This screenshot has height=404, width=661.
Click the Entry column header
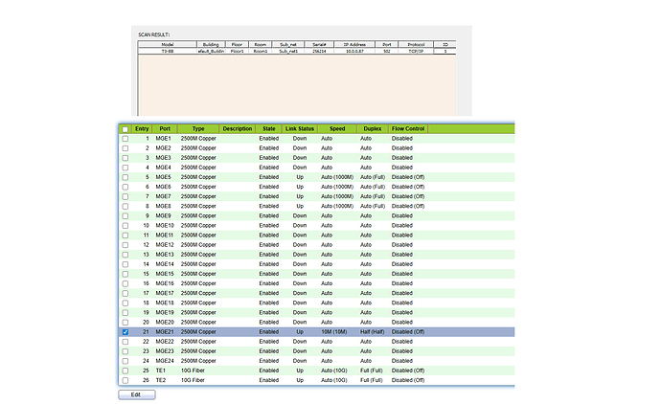(x=142, y=128)
